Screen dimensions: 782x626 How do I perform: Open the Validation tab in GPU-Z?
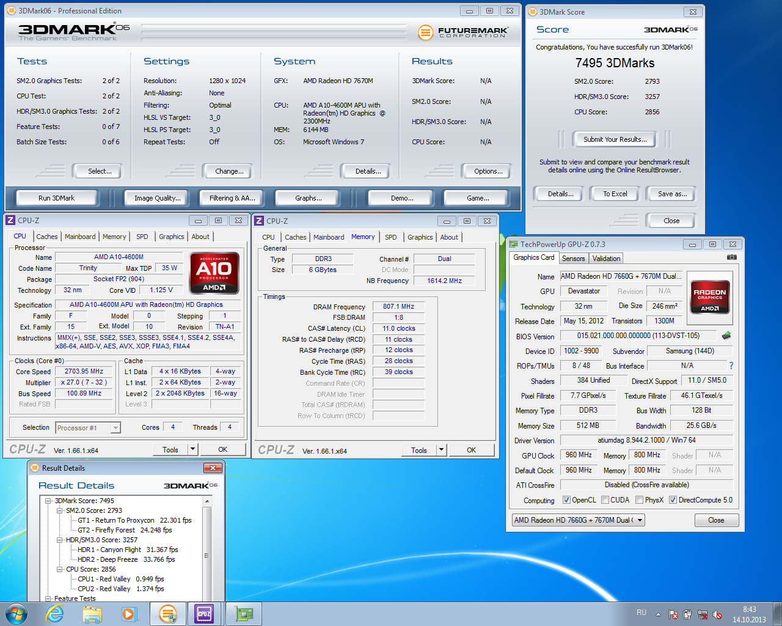coord(606,259)
